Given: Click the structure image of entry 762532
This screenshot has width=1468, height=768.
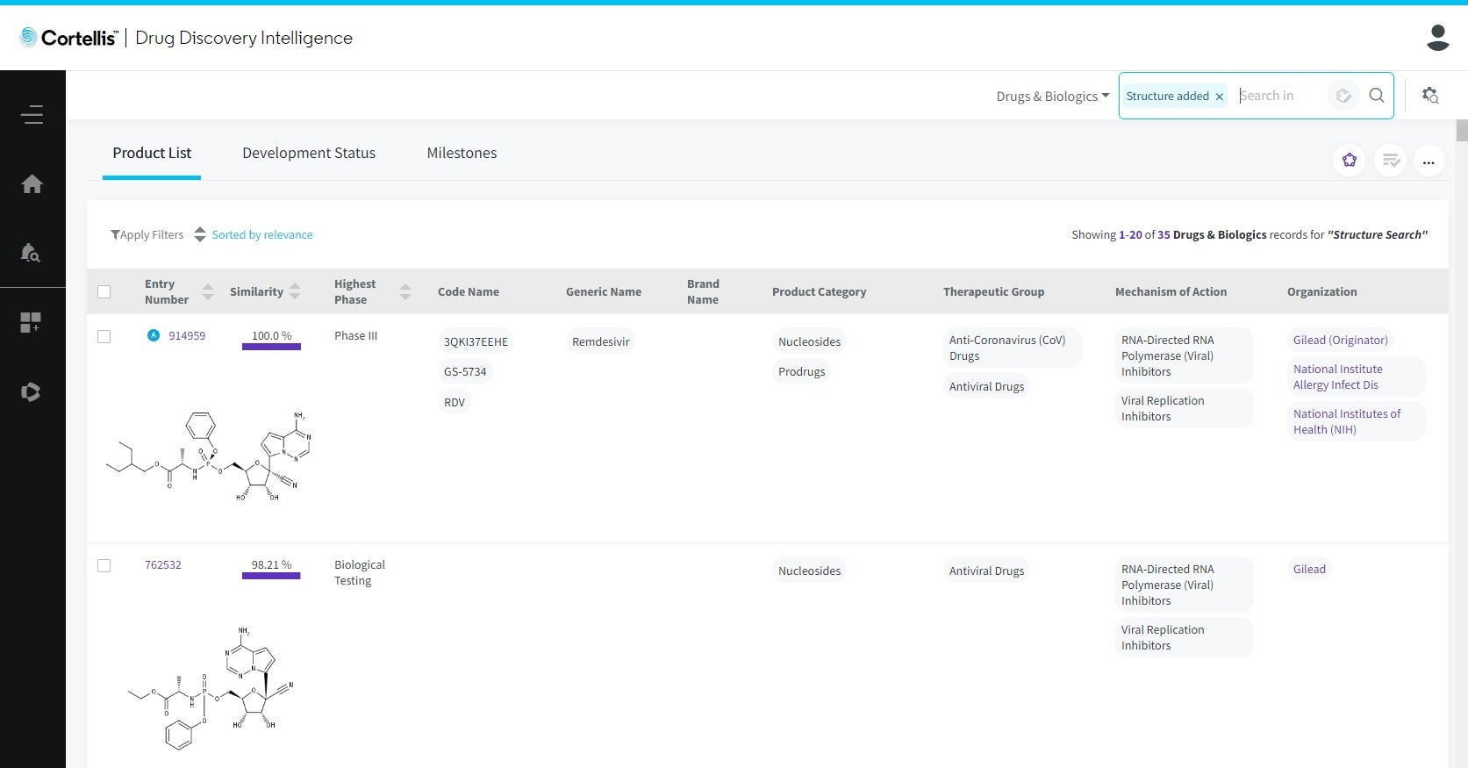Looking at the screenshot, I should (211, 688).
